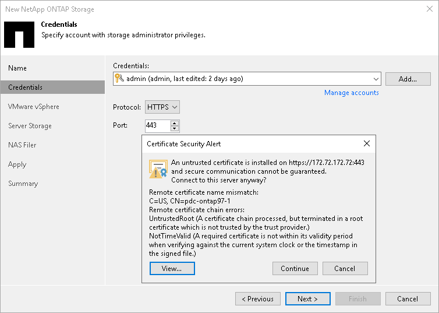Click the certificate warning icon in alert
The image size is (439, 313).
(158, 169)
